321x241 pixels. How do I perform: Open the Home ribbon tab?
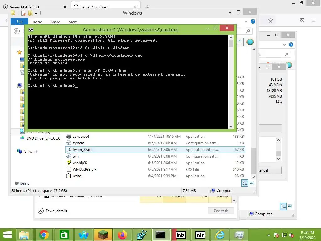coord(37,22)
